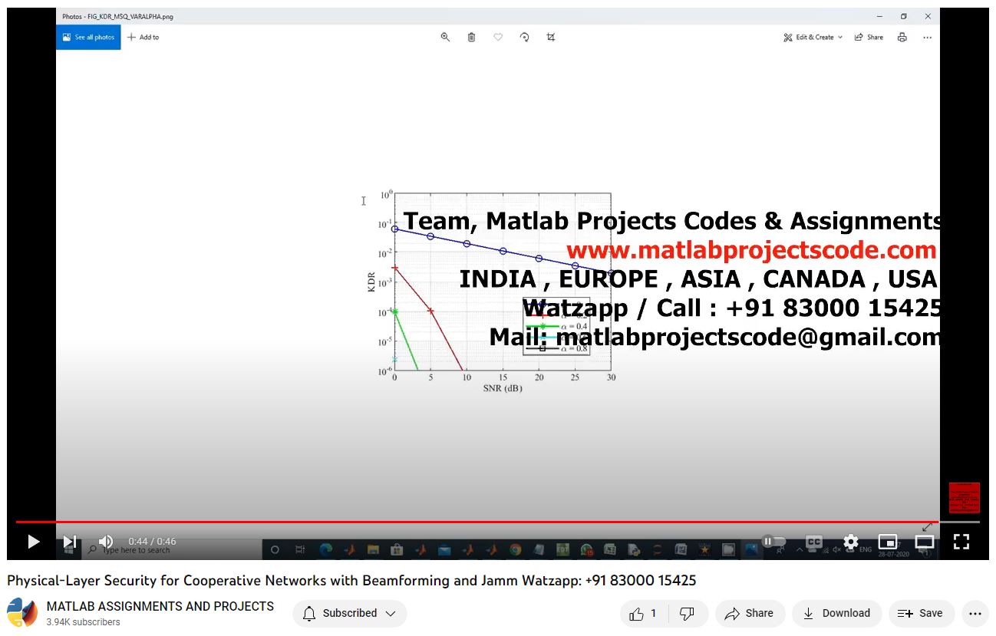
Task: Mute the video volume
Action: [106, 542]
